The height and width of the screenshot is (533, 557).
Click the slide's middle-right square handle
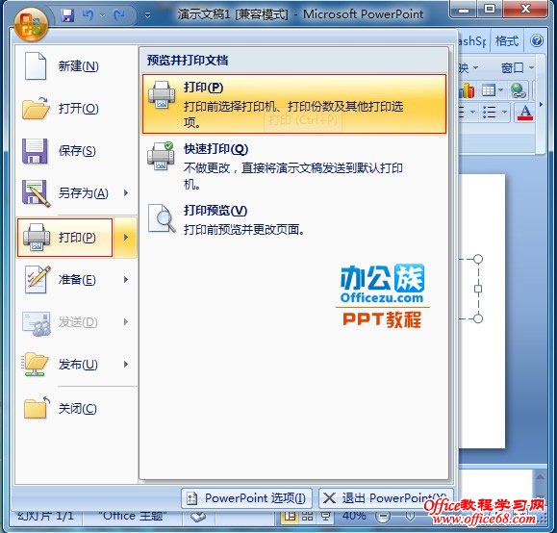pyautogui.click(x=478, y=289)
